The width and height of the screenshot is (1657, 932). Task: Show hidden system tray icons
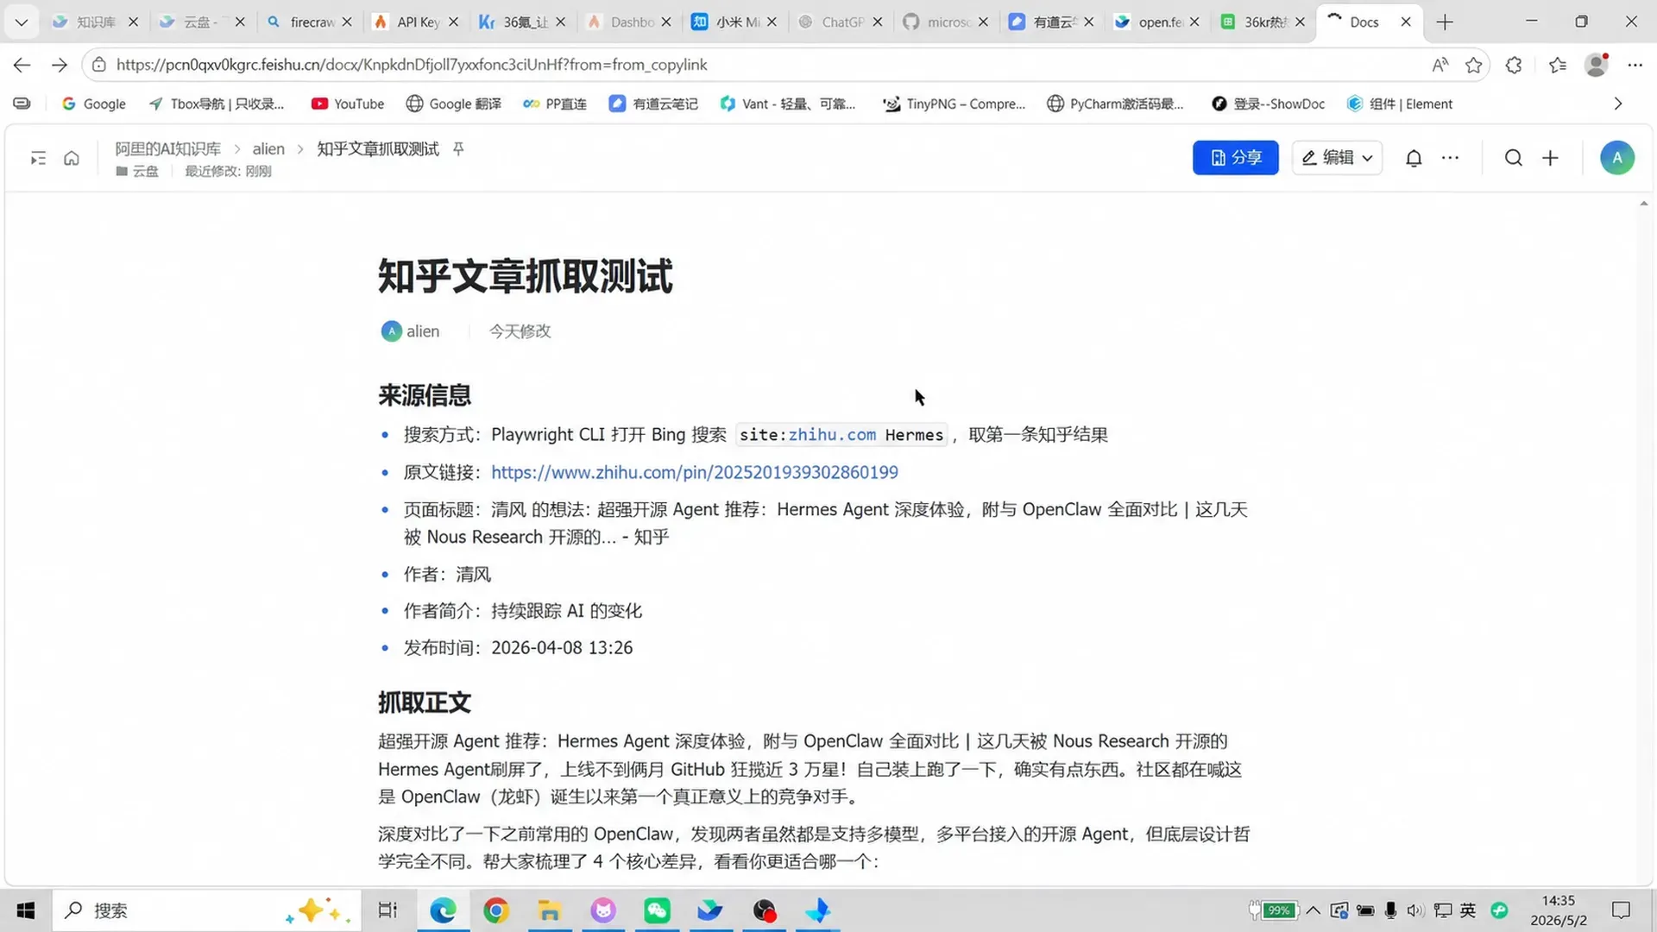tap(1313, 910)
